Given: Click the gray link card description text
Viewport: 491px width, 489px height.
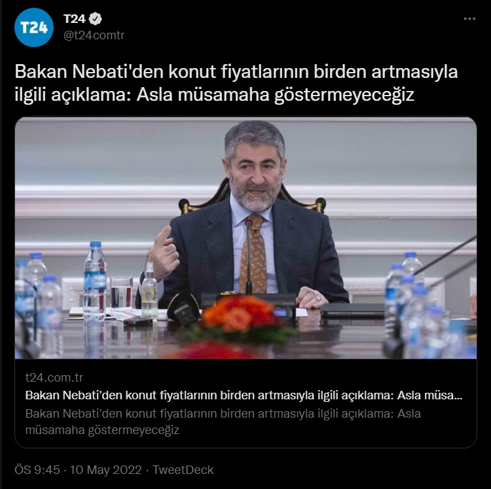Looking at the screenshot, I should [x=223, y=422].
